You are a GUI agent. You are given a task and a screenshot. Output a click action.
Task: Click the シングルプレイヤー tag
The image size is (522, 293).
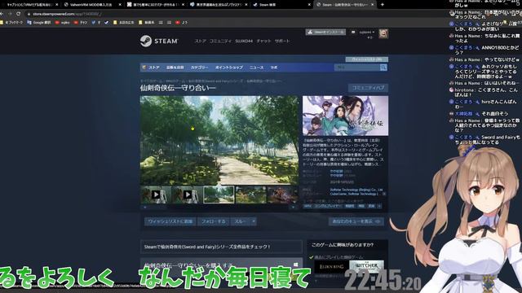[x=328, y=206]
